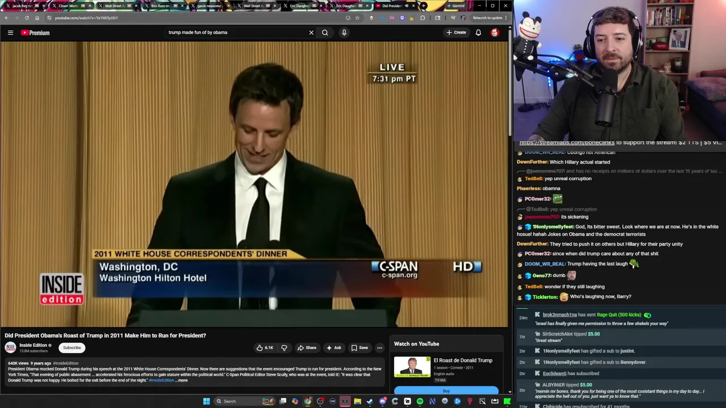Image resolution: width=726 pixels, height=408 pixels.
Task: Click SirScratchAlot $5.00 tip entry
Action: tap(620, 337)
